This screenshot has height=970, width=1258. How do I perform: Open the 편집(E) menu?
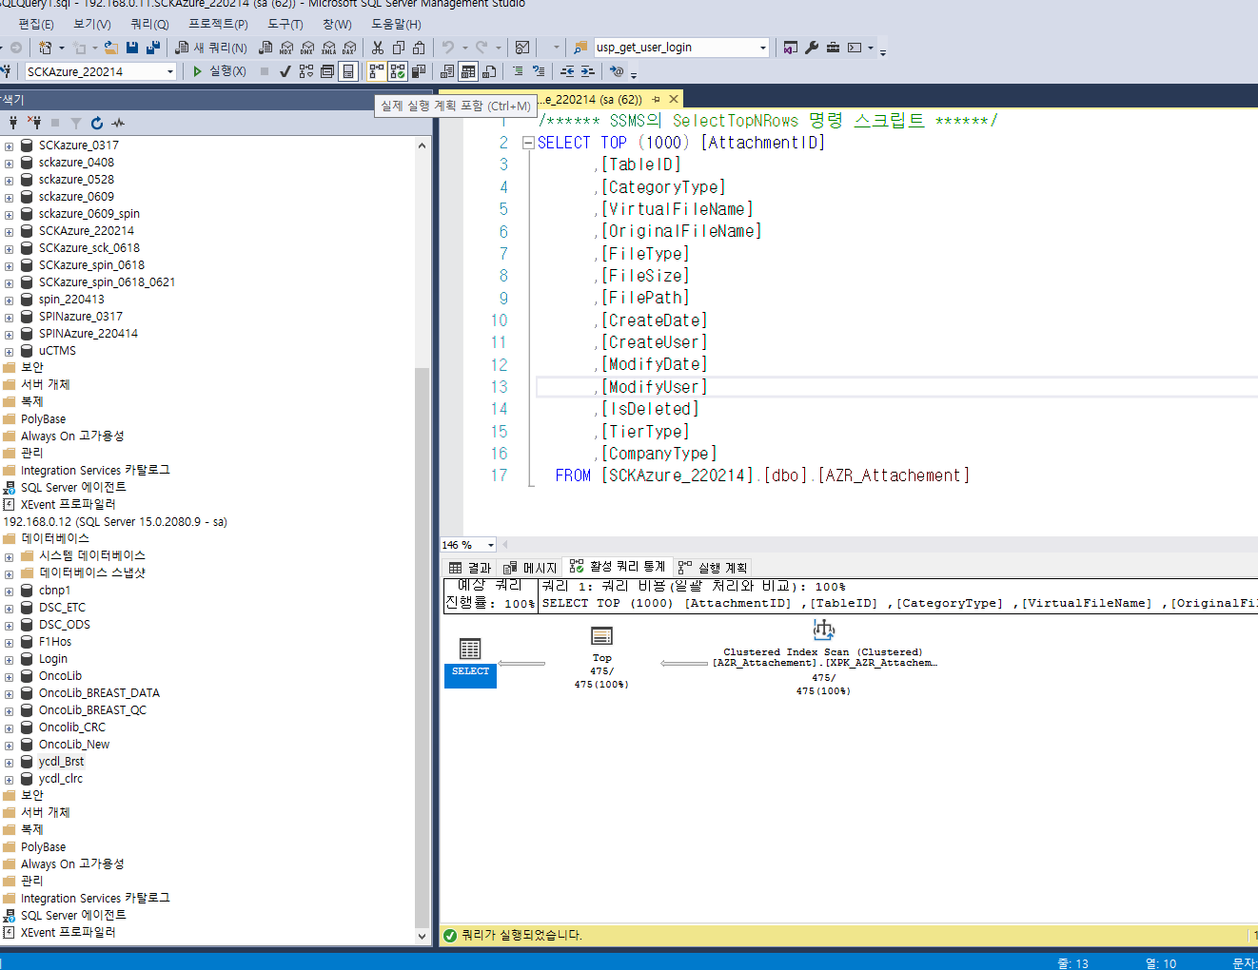36,24
